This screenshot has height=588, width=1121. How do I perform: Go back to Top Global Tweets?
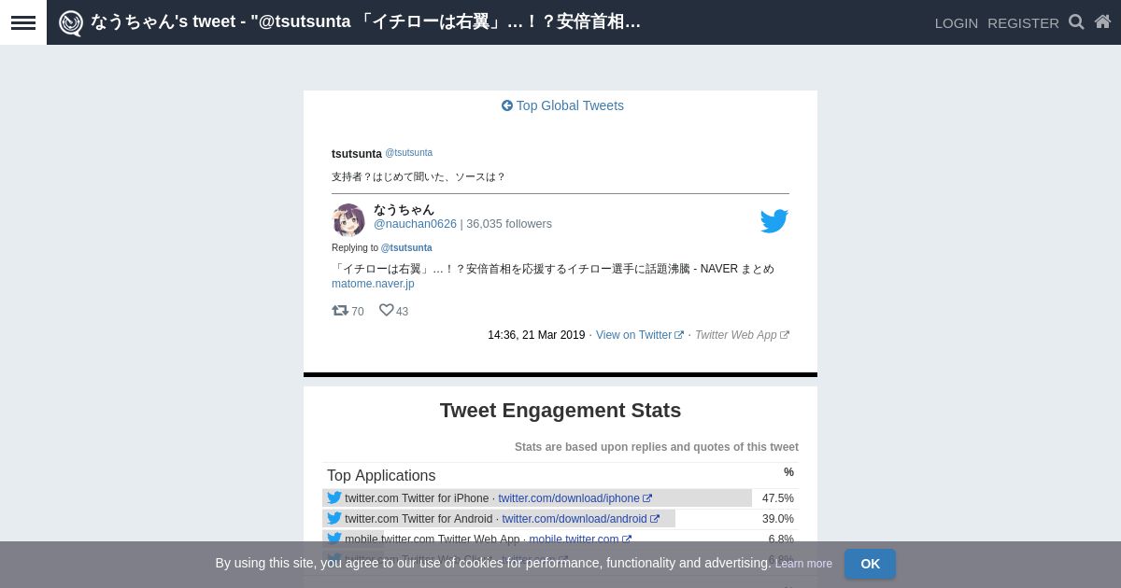(562, 105)
